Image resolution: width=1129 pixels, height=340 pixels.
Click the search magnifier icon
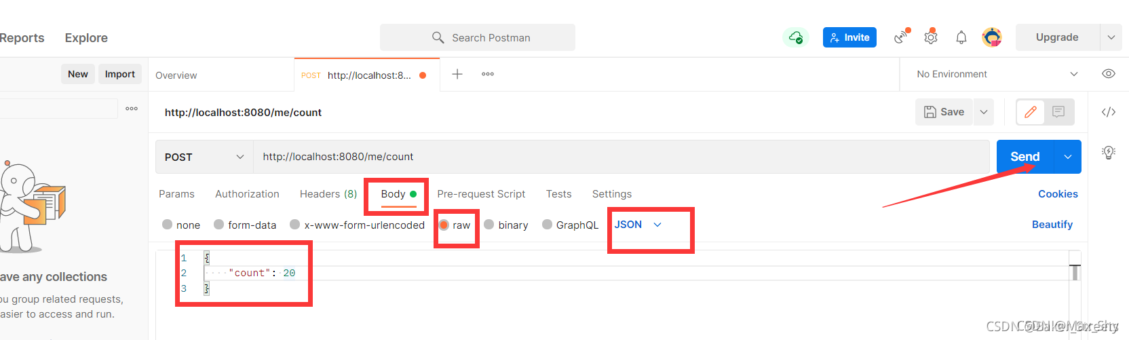pos(438,37)
